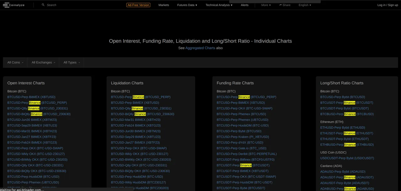401x191 pixels.
Task: Open BTCUSD-Qtly Binance liquidation chart
Action: tap(141, 108)
